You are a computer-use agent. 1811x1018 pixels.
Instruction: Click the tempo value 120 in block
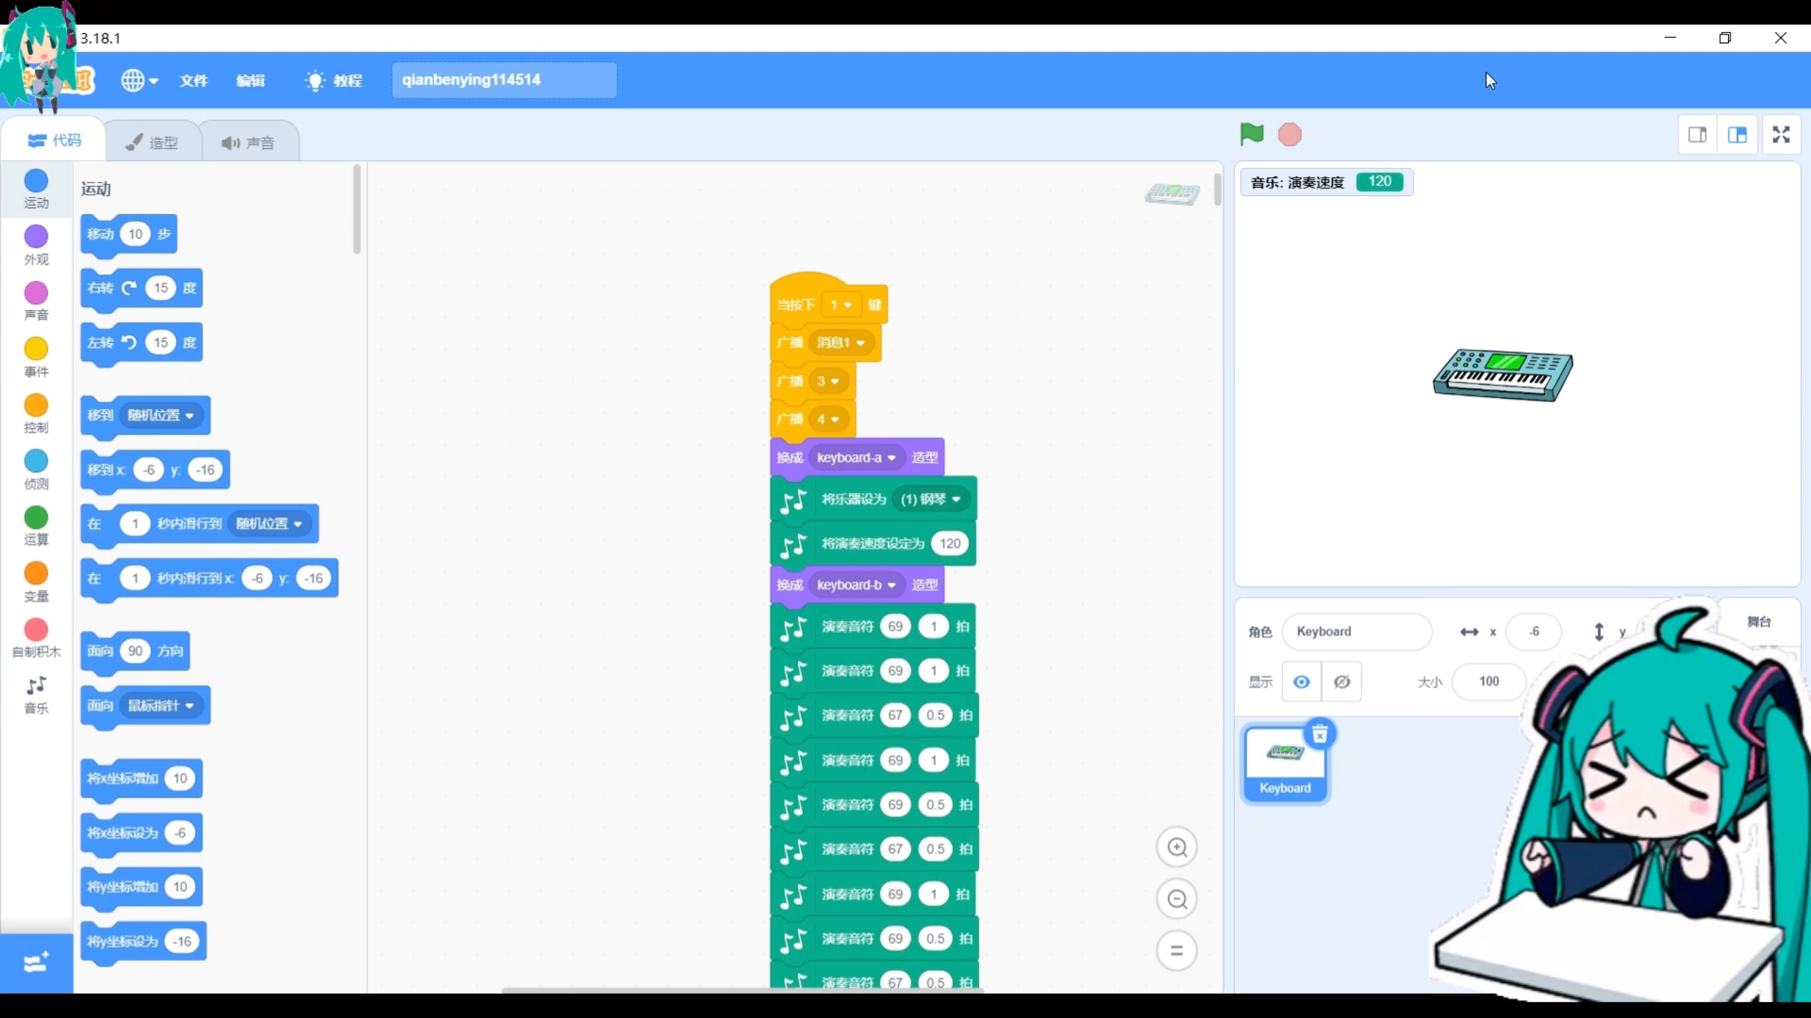coord(950,543)
